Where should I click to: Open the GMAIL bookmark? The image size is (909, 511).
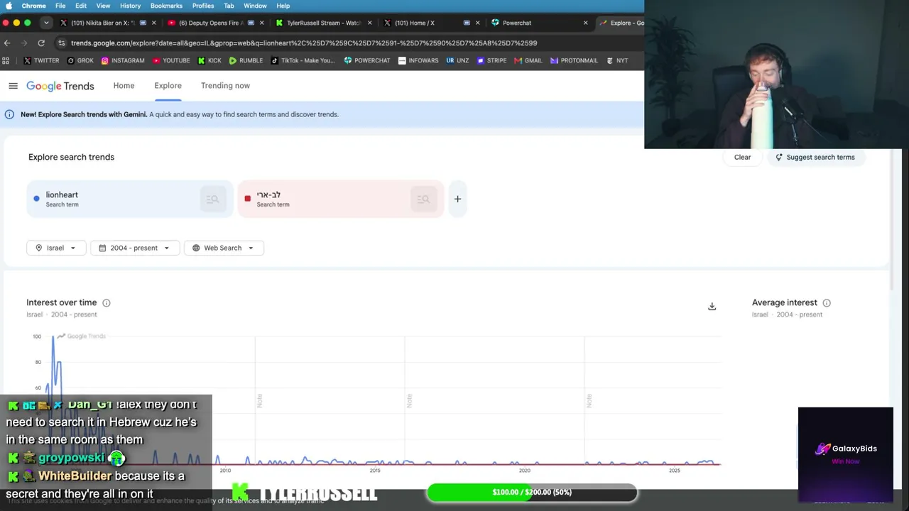[528, 60]
